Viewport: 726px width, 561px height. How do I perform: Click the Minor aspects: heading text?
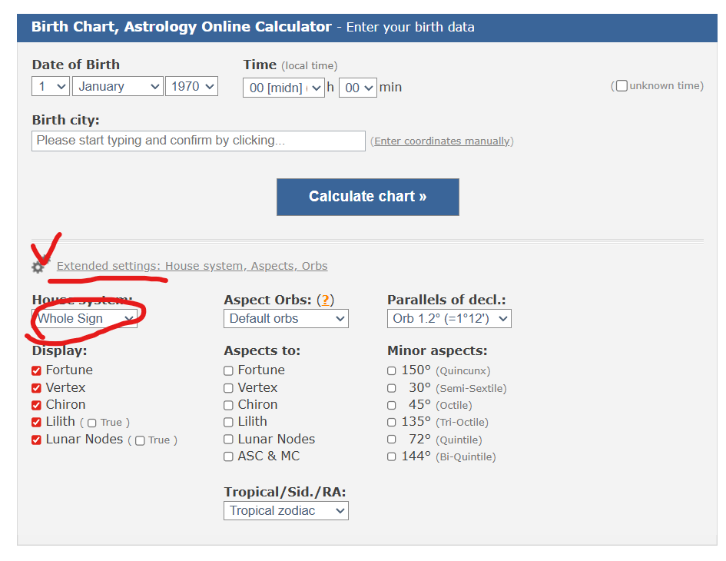[438, 350]
